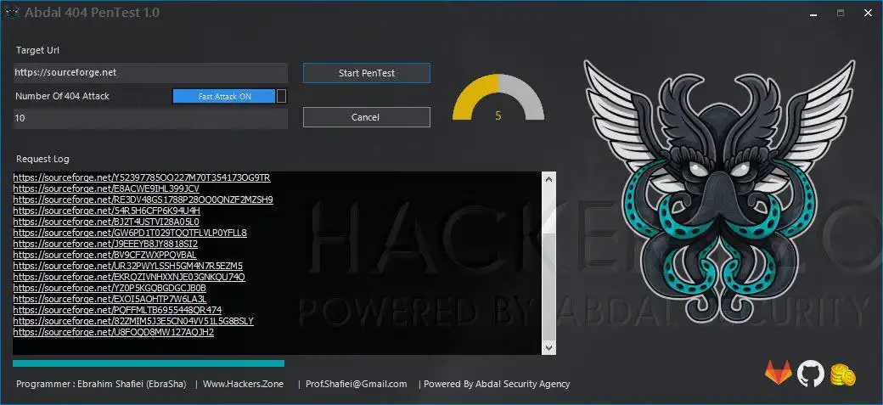Click the gold coins donate icon
Screen dimensions: 883x405
[x=842, y=374]
